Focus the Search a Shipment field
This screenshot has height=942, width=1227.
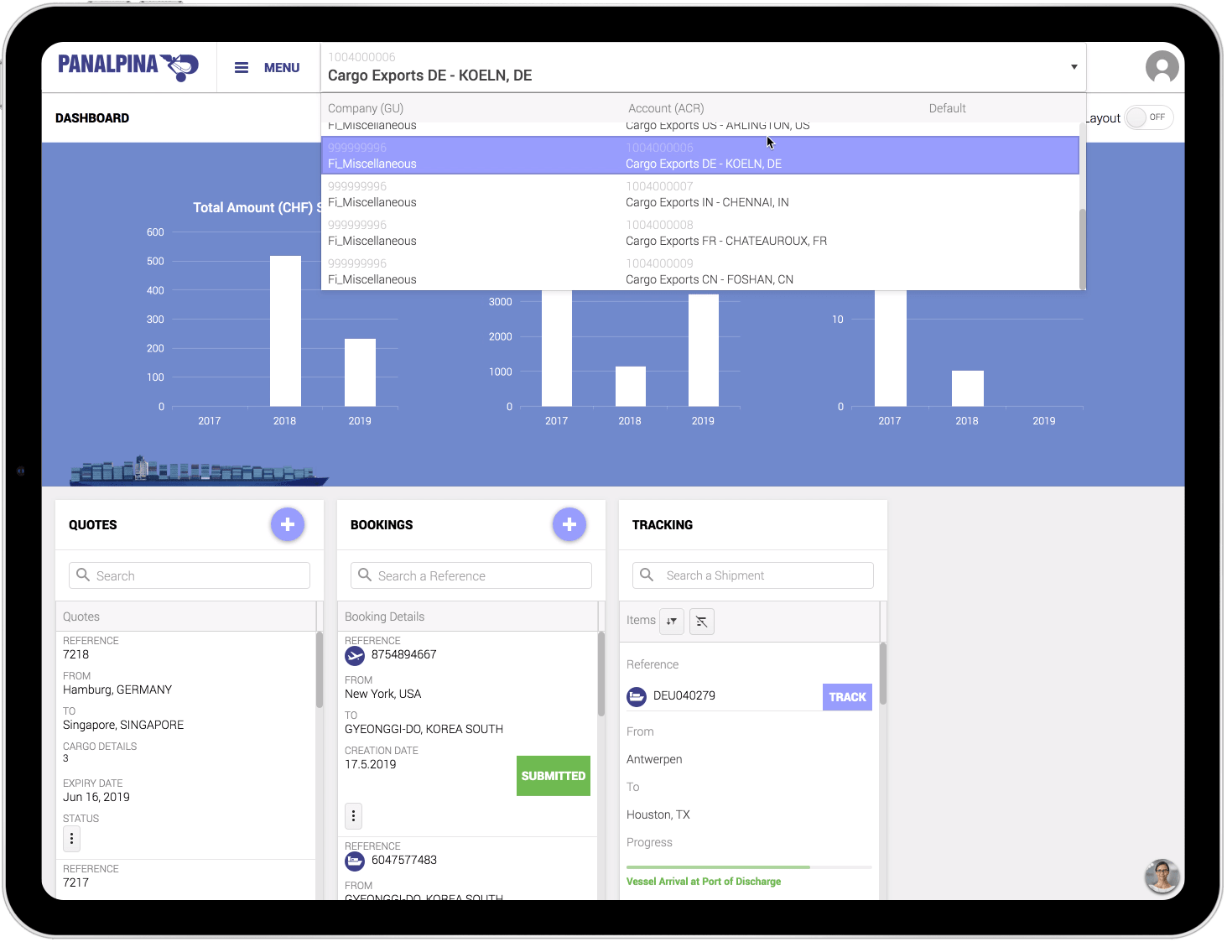point(753,575)
